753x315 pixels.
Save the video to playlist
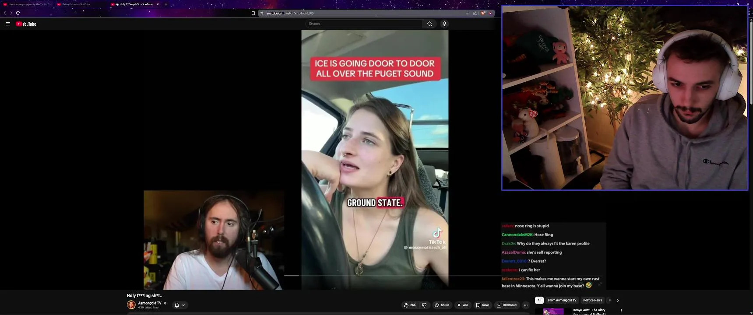[x=482, y=305]
